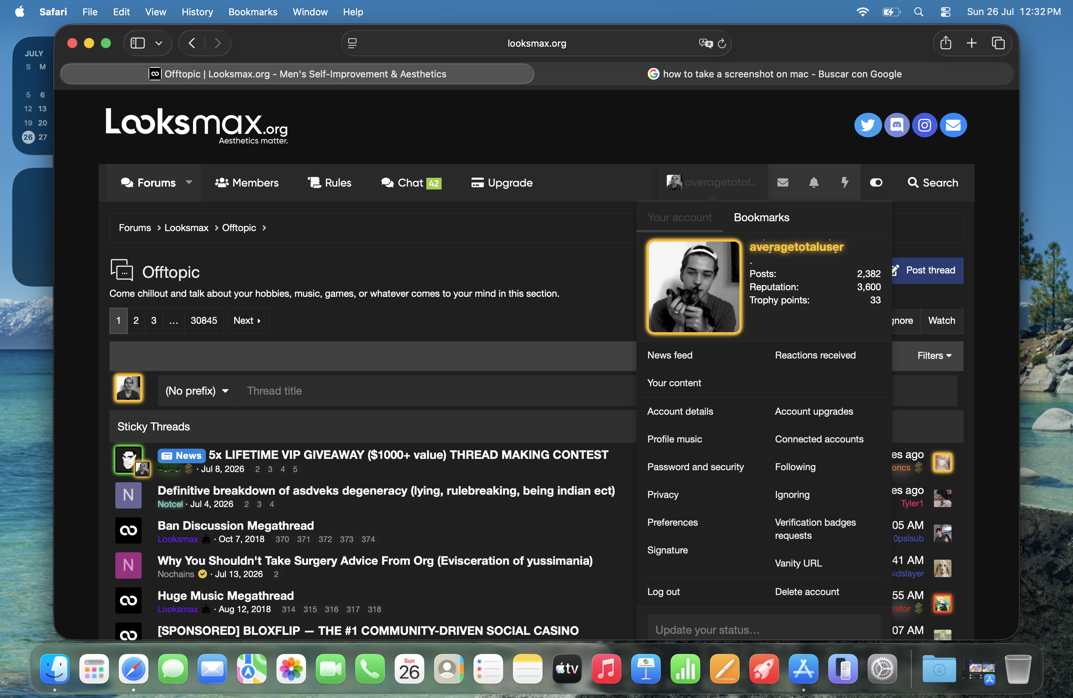Click the lightning bolt What's New icon

click(845, 183)
